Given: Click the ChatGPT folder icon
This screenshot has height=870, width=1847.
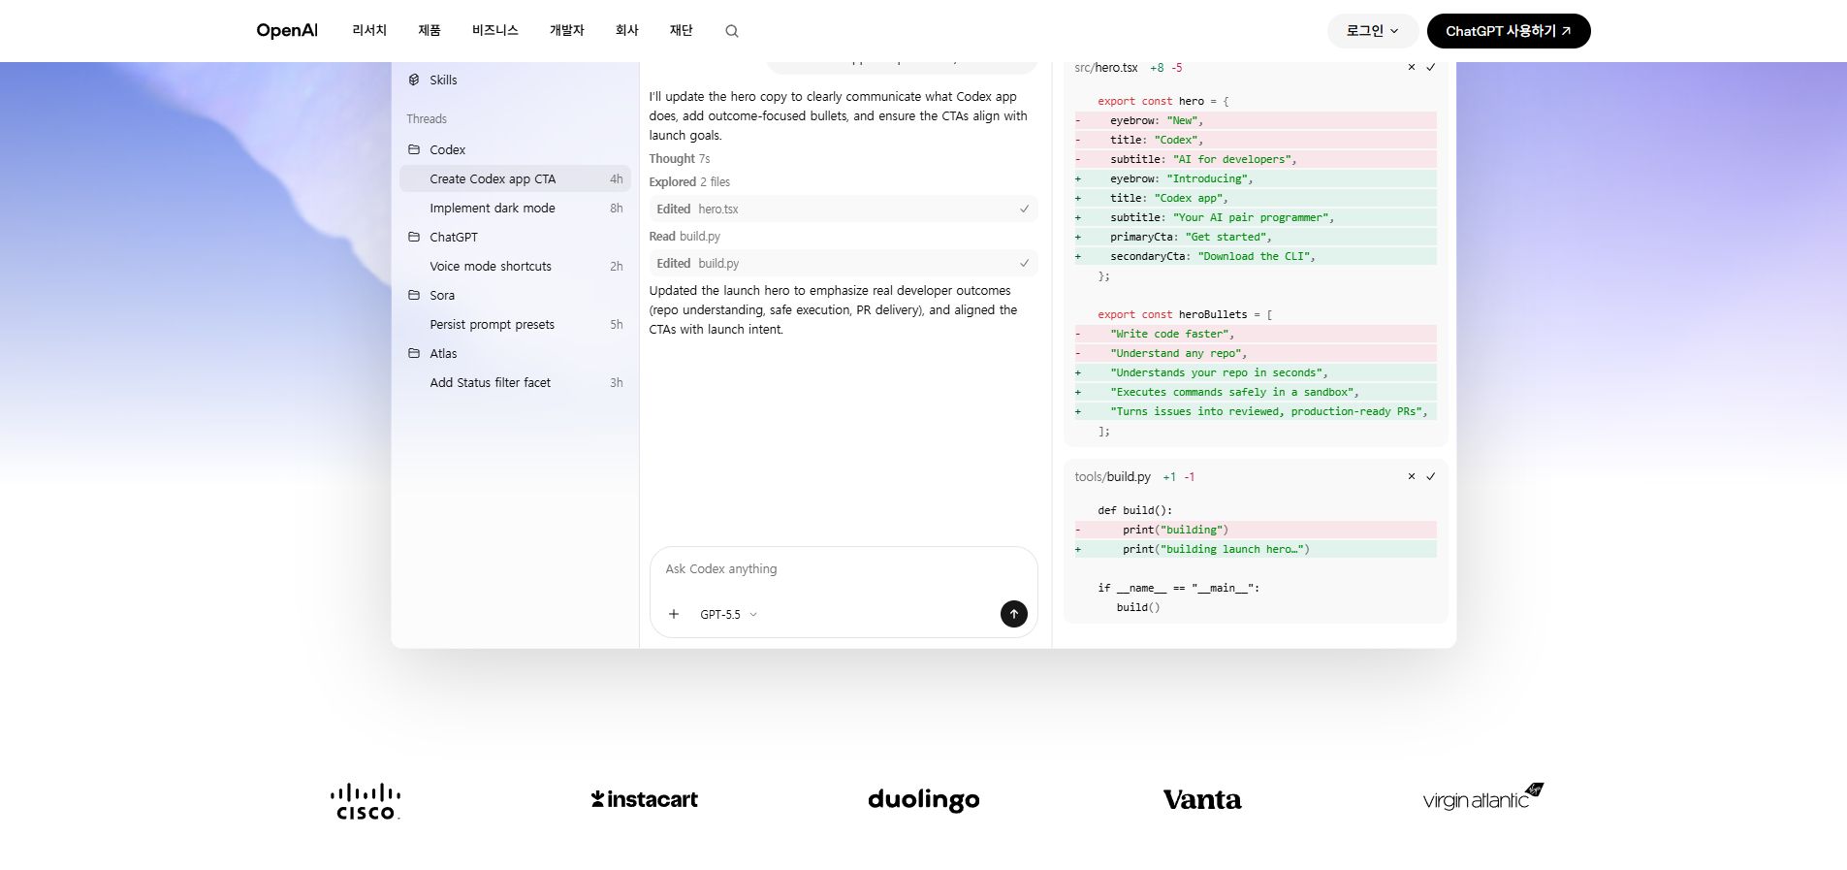Looking at the screenshot, I should pos(414,237).
